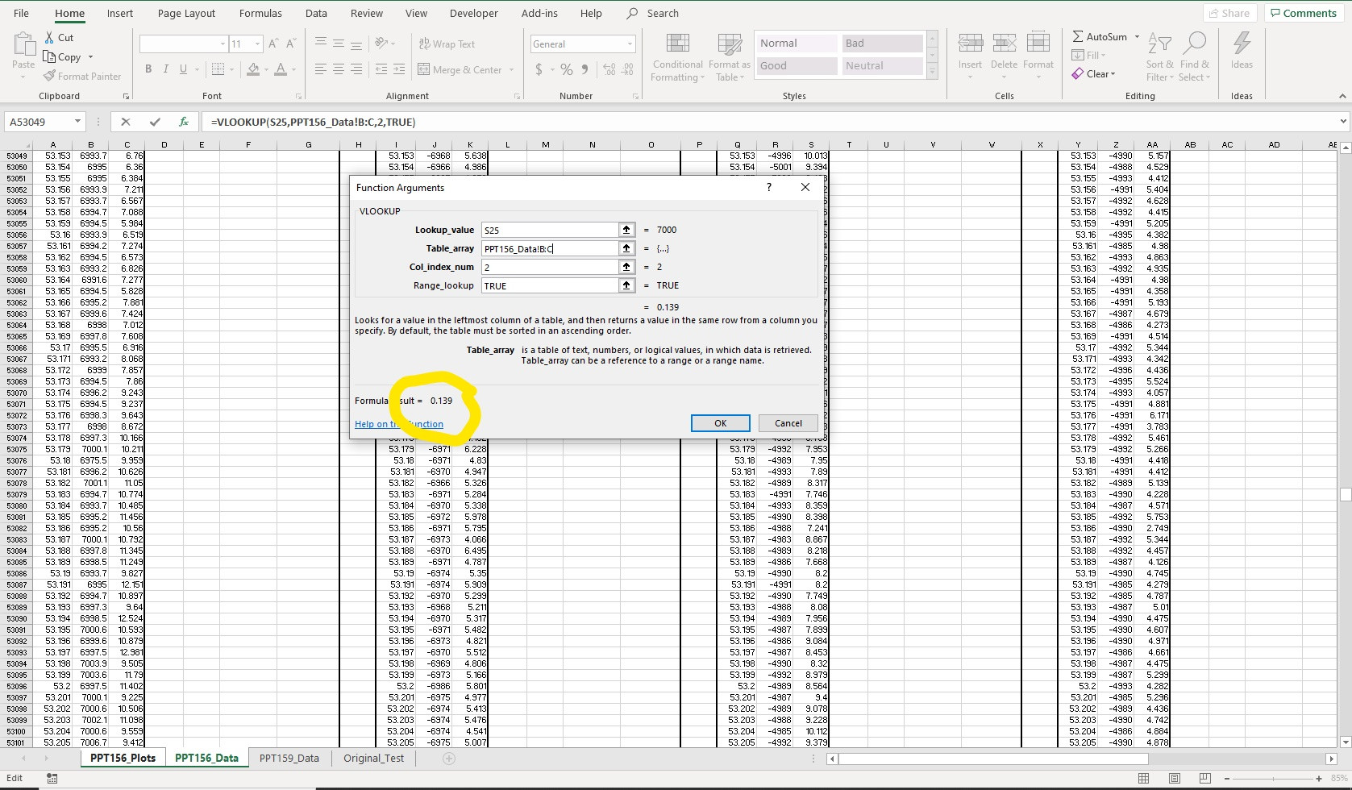Click the Copy icon
1352x790 pixels.
pos(50,57)
